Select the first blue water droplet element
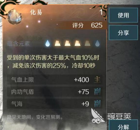The image size is (140, 130). [47, 43]
